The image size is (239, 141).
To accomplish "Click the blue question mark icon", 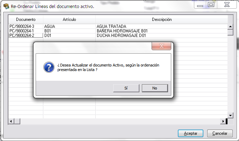I will (49, 67).
